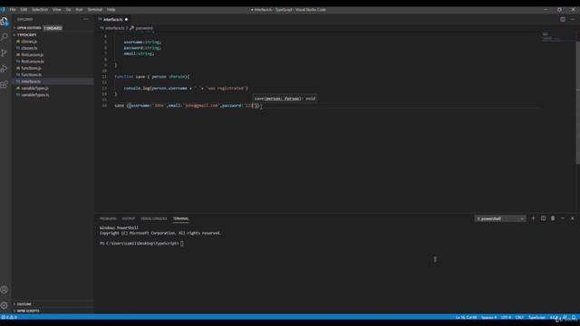
Task: Open the Go menu
Action: [69, 10]
